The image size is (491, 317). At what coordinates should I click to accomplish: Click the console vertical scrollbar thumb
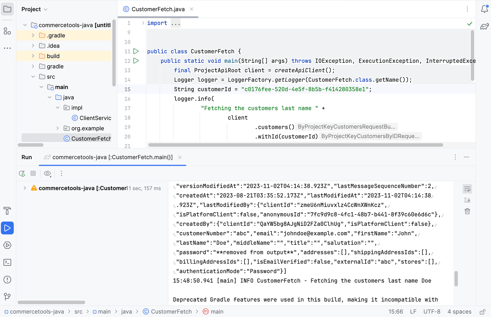point(456,279)
